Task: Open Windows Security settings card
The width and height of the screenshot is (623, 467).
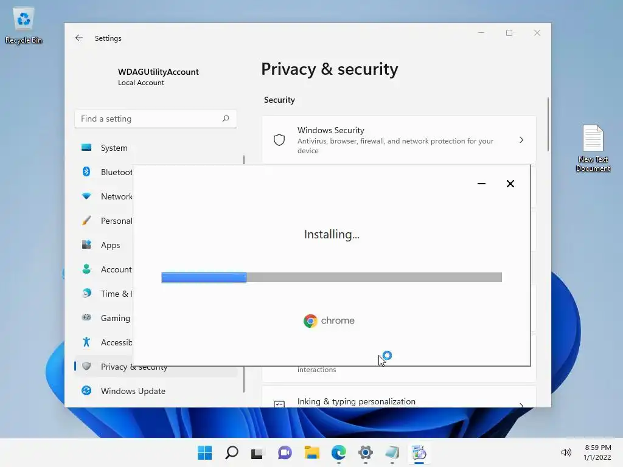Action: (399, 140)
